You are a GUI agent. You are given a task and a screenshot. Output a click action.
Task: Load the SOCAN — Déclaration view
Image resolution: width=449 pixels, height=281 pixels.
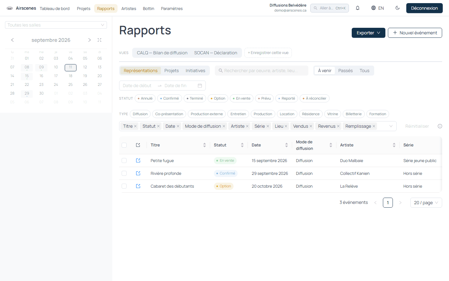(216, 53)
